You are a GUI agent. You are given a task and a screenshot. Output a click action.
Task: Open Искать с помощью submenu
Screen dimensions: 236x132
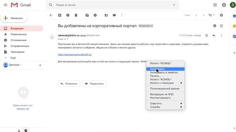[x=165, y=83]
